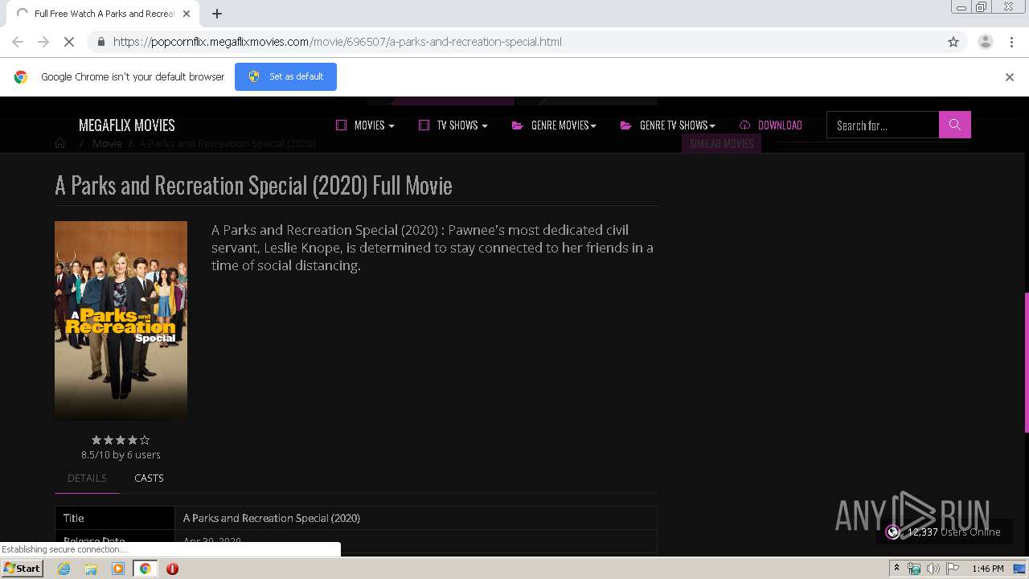Rate movie with first star
This screenshot has width=1029, height=579.
pos(96,440)
